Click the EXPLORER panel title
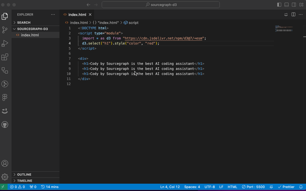The image size is (306, 191). pyautogui.click(x=25, y=15)
